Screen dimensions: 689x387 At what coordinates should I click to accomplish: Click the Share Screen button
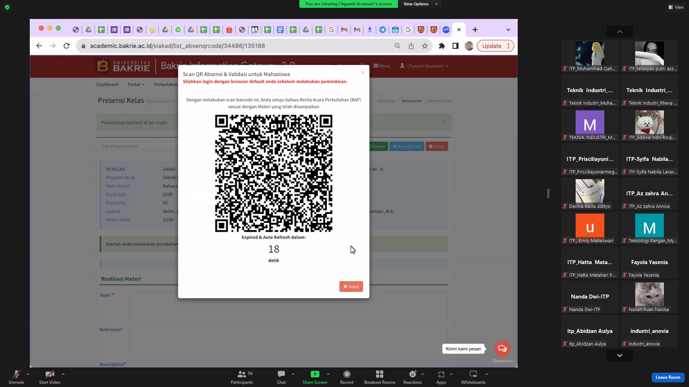click(x=315, y=377)
